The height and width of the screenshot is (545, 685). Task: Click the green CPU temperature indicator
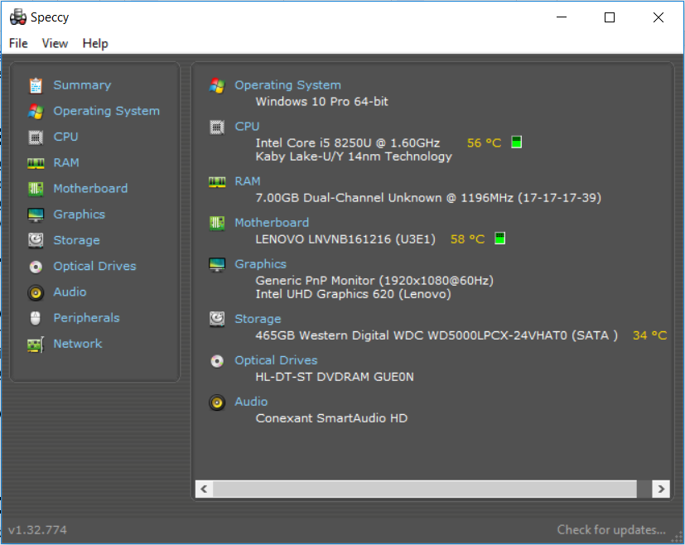click(x=516, y=142)
